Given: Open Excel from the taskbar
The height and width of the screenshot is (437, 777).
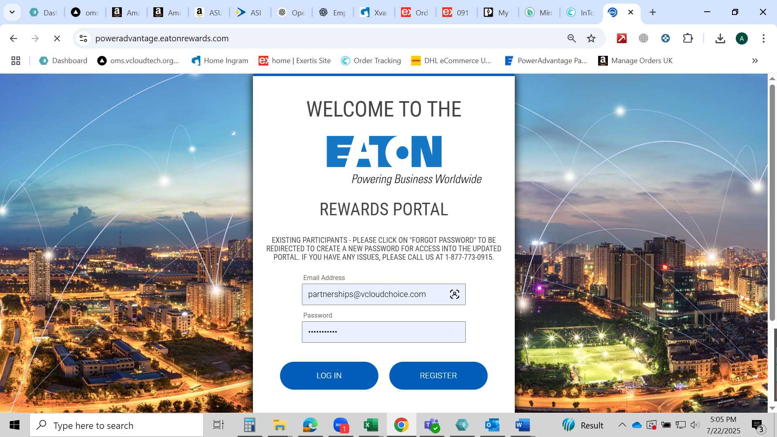Looking at the screenshot, I should tap(370, 425).
